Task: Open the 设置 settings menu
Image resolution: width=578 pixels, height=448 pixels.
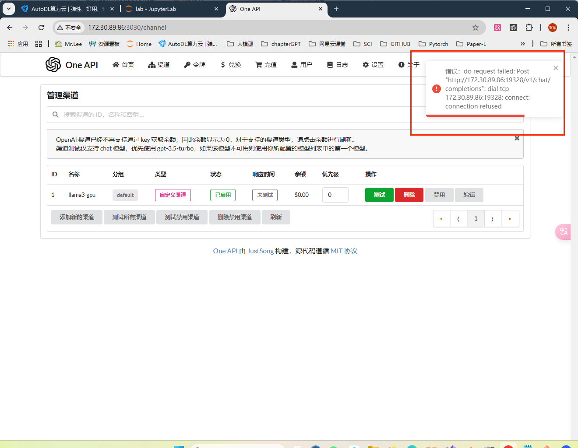Action: point(373,65)
